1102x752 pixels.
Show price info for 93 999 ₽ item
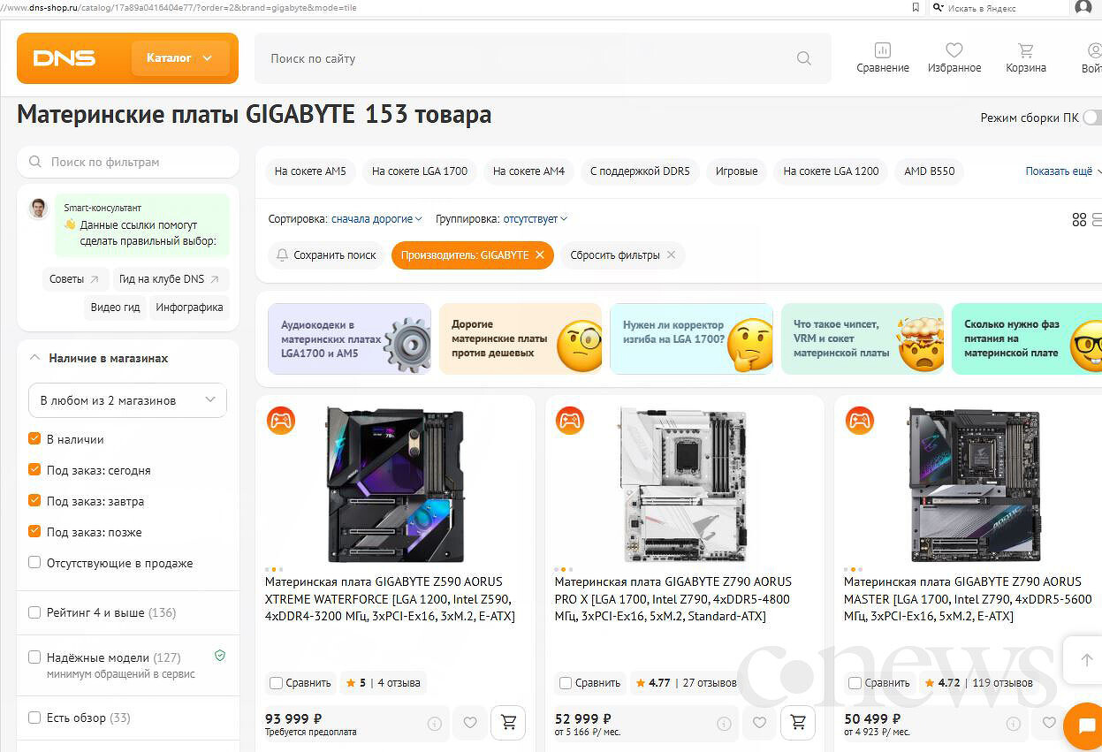pos(435,723)
